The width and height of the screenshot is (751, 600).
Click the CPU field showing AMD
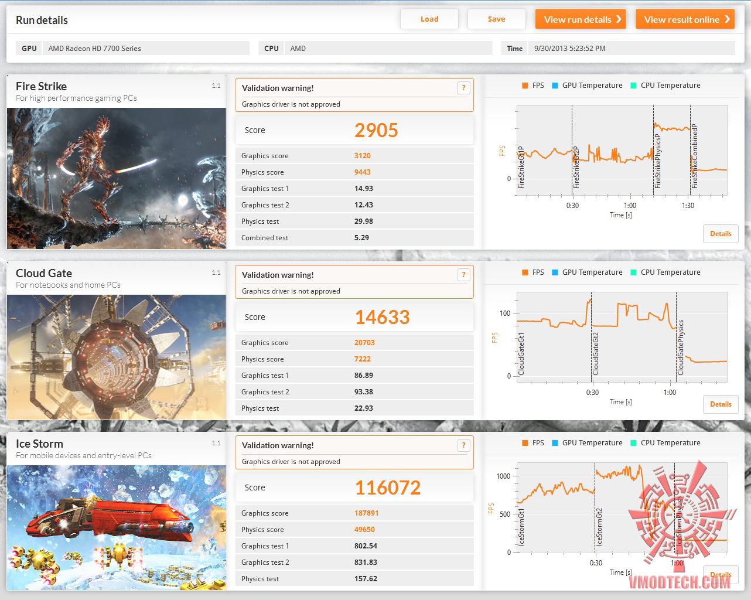[389, 49]
